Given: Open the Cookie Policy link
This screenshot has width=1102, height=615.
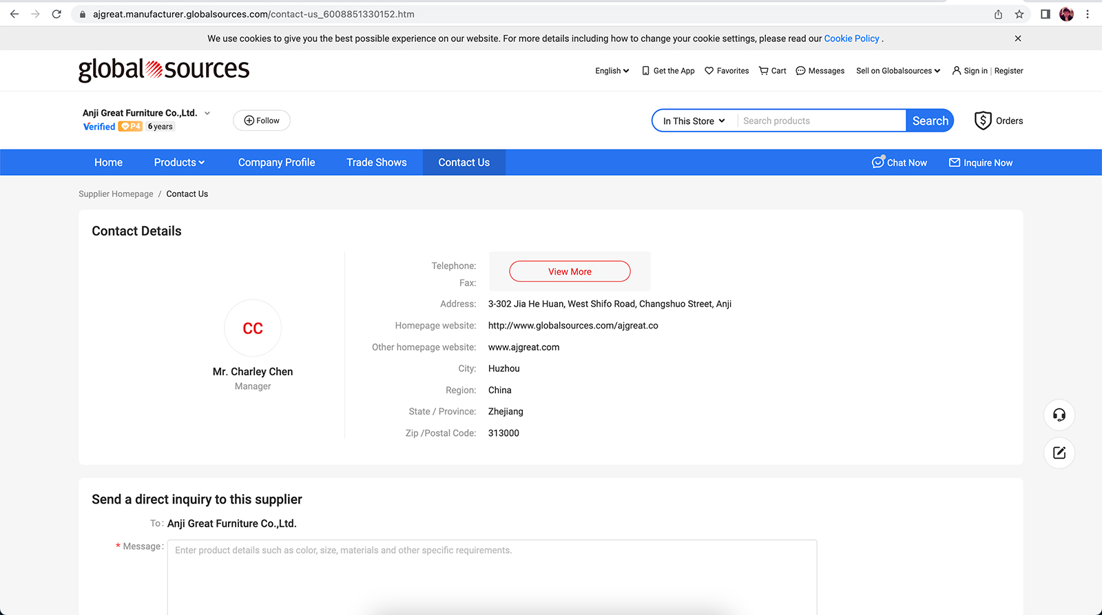Looking at the screenshot, I should click(x=851, y=39).
